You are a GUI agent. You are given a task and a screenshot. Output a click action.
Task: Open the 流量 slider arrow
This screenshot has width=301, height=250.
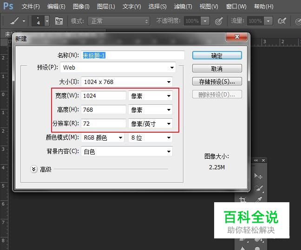(x=268, y=21)
